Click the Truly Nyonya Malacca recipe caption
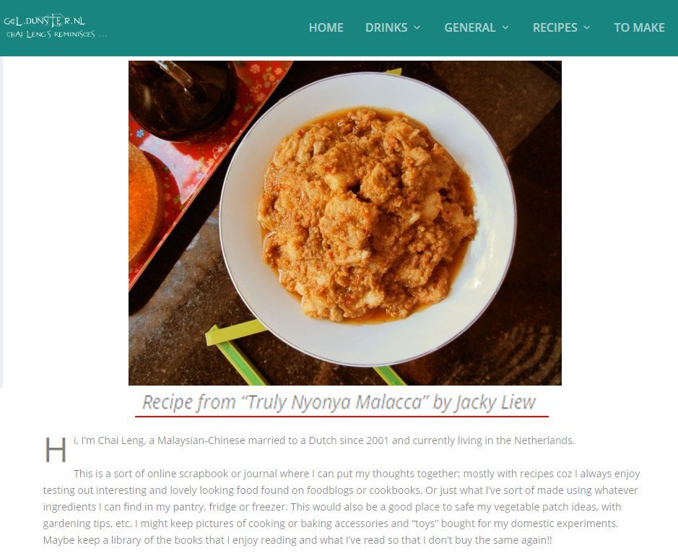 click(x=339, y=402)
